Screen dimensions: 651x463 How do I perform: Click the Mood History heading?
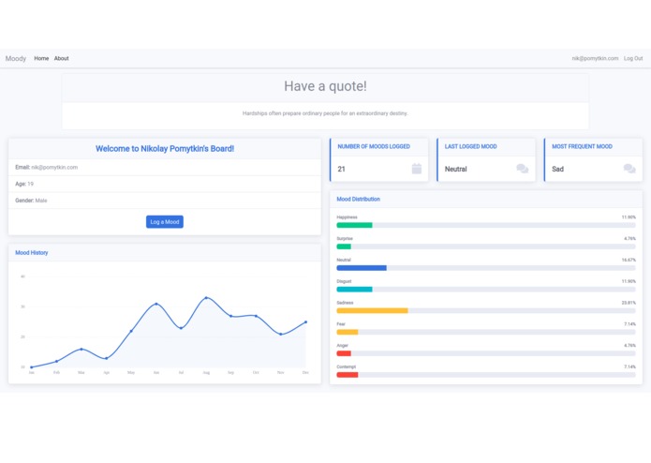32,252
